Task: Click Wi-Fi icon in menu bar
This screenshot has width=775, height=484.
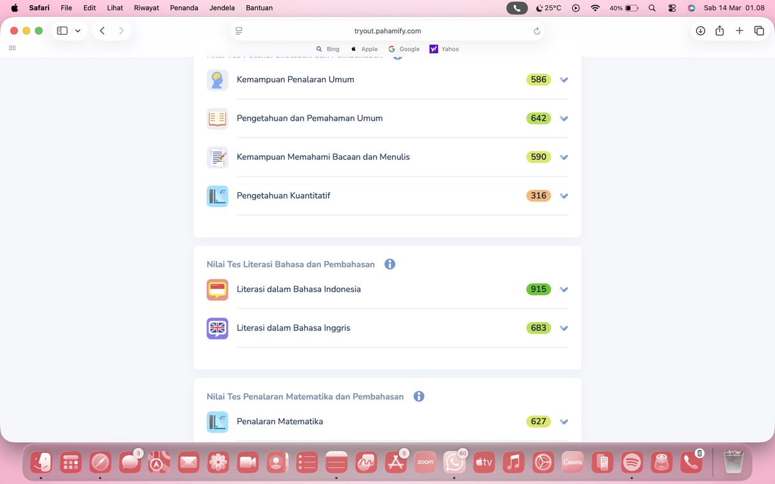Action: tap(595, 8)
